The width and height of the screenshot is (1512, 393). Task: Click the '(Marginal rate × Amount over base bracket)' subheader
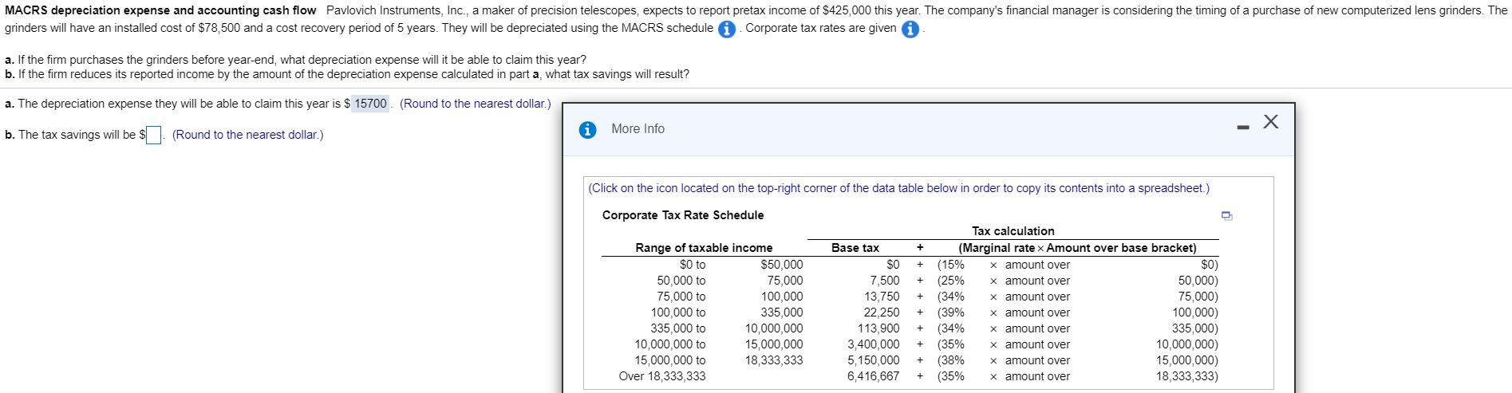1077,248
